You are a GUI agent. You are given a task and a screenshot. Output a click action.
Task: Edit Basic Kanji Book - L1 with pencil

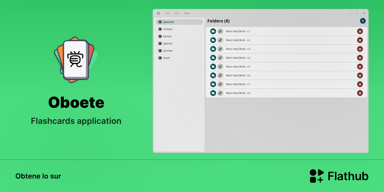(x=220, y=31)
